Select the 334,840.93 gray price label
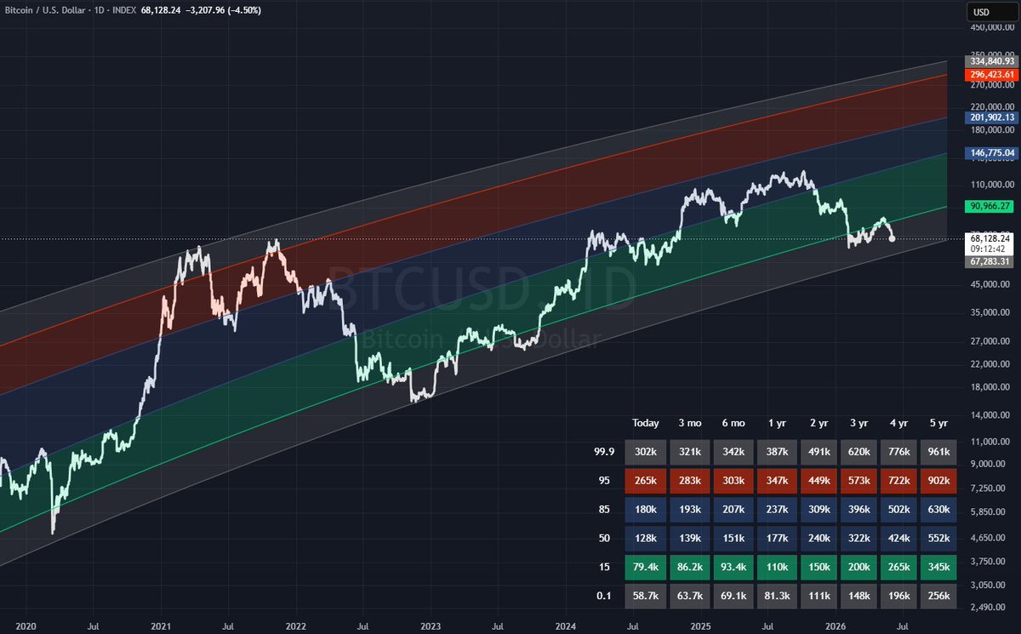Screen dimensions: 1021x634 [x=991, y=61]
